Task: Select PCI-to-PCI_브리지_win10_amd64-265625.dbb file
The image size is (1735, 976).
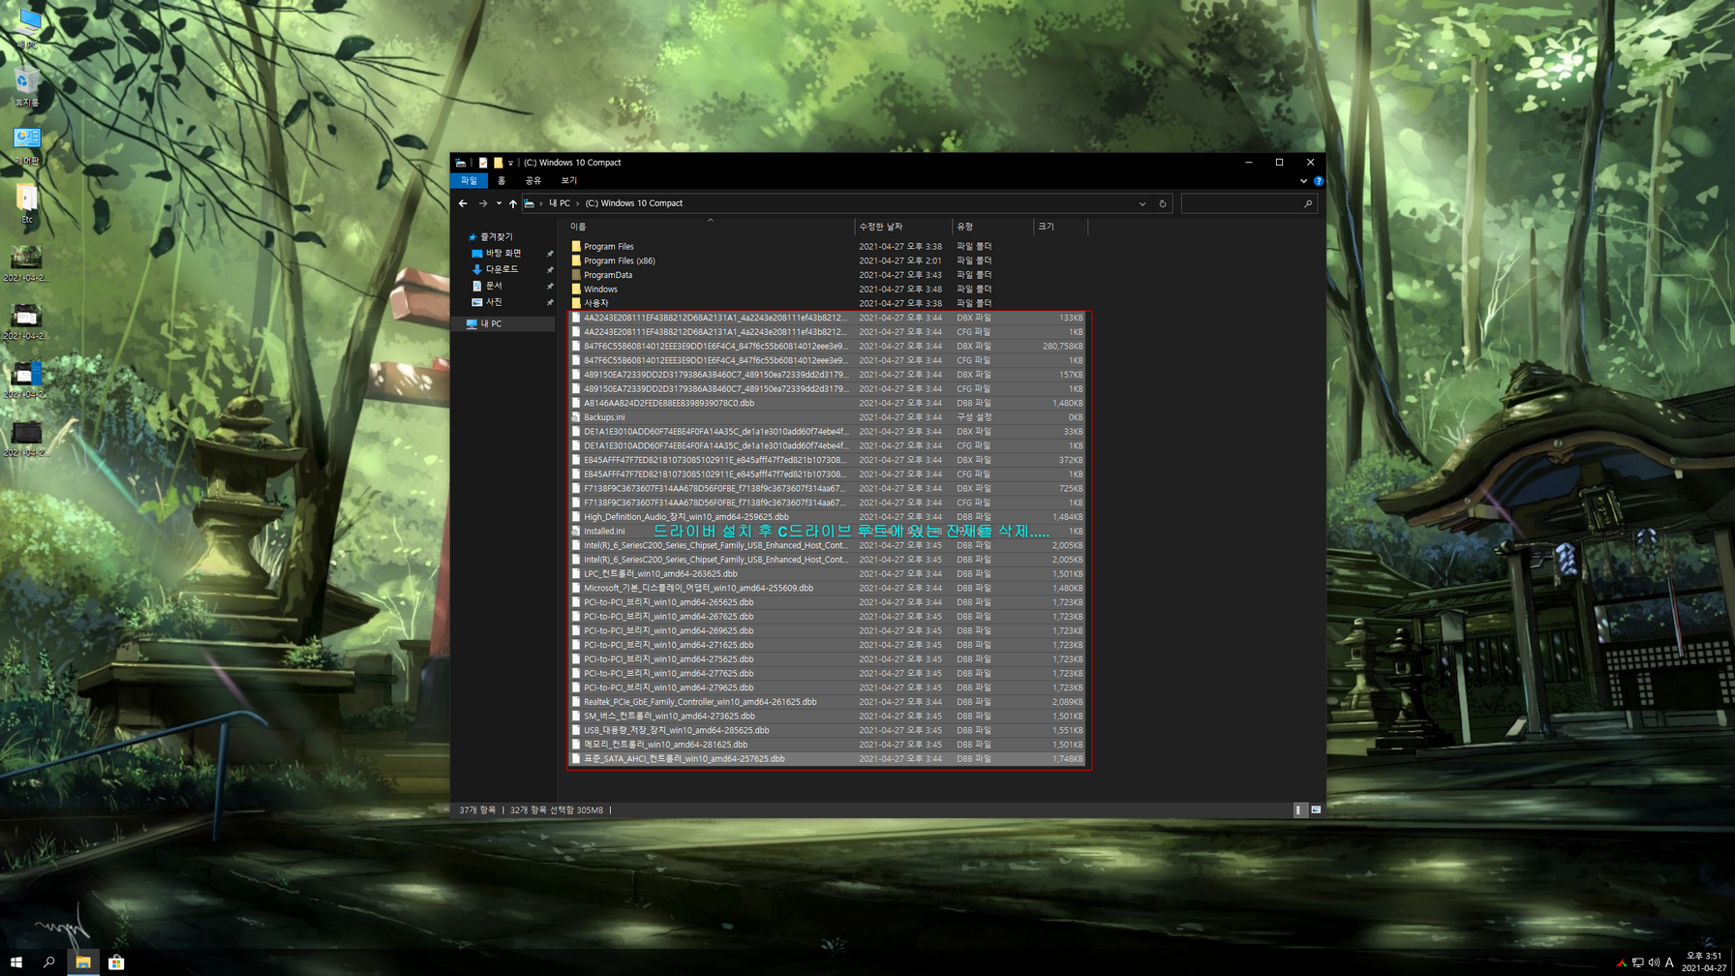Action: 828,602
